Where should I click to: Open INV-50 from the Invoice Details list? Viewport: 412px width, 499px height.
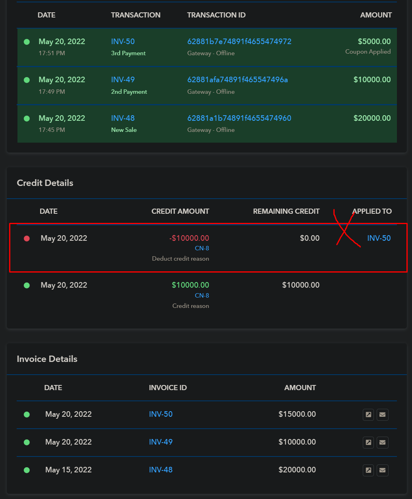coord(161,414)
